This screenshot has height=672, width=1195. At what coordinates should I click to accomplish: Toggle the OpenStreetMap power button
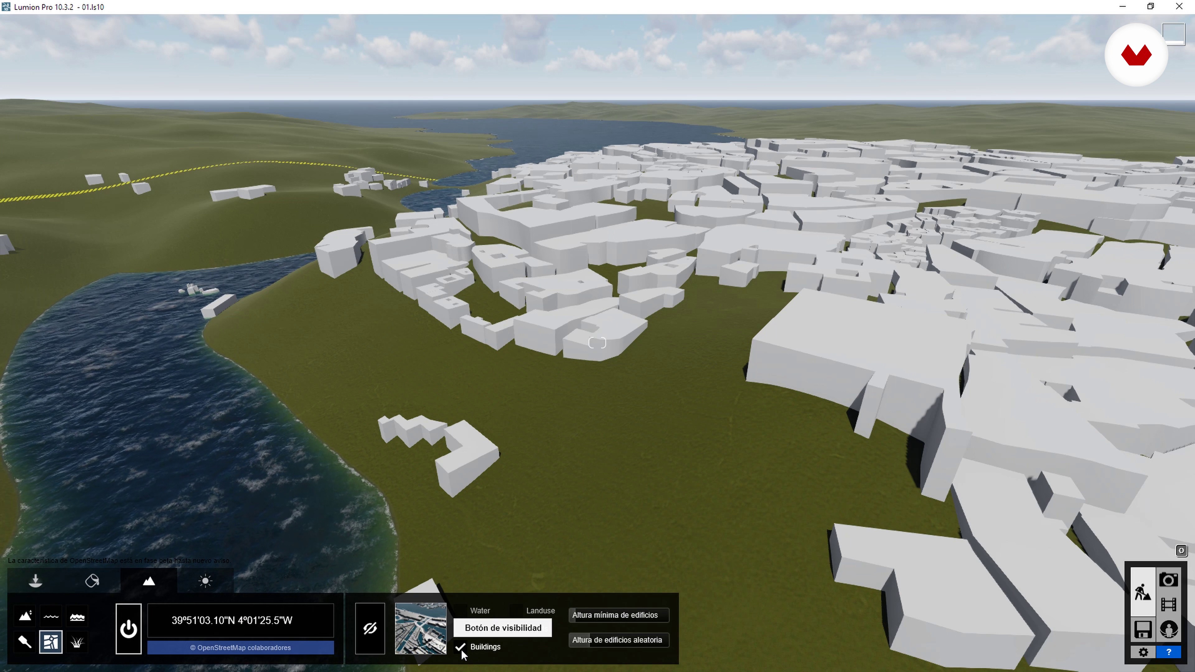(x=129, y=629)
